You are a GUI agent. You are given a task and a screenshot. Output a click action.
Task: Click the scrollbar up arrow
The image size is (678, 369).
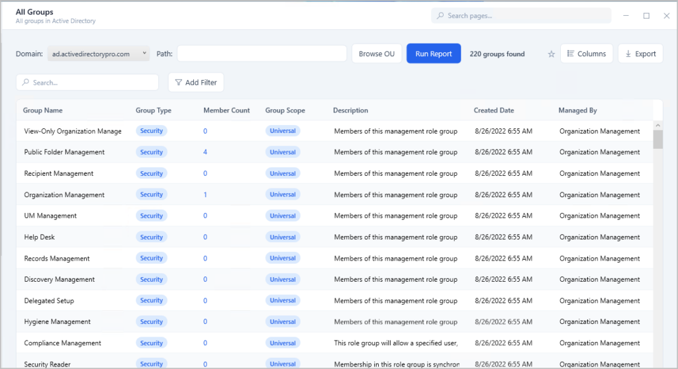tap(658, 125)
